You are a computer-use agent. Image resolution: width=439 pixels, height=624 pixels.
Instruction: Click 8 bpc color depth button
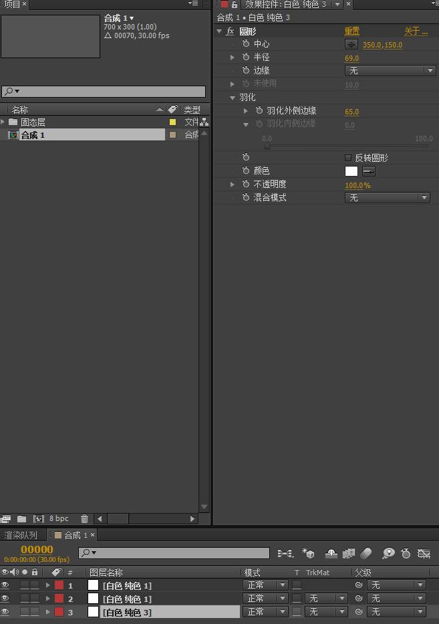click(x=59, y=518)
